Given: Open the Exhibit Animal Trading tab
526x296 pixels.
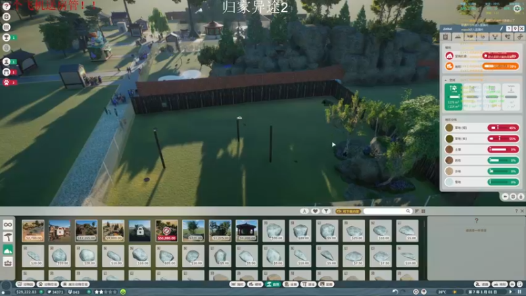Looking at the screenshot, I should click(76, 284).
